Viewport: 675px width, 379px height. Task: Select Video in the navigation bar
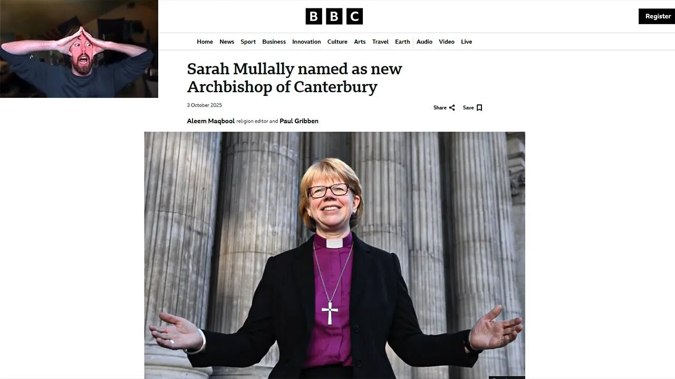[446, 42]
